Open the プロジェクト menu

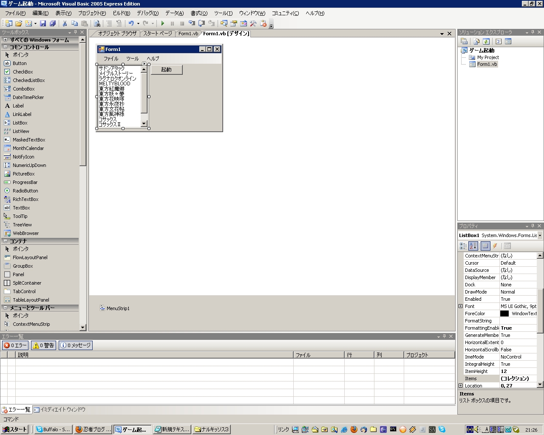92,13
